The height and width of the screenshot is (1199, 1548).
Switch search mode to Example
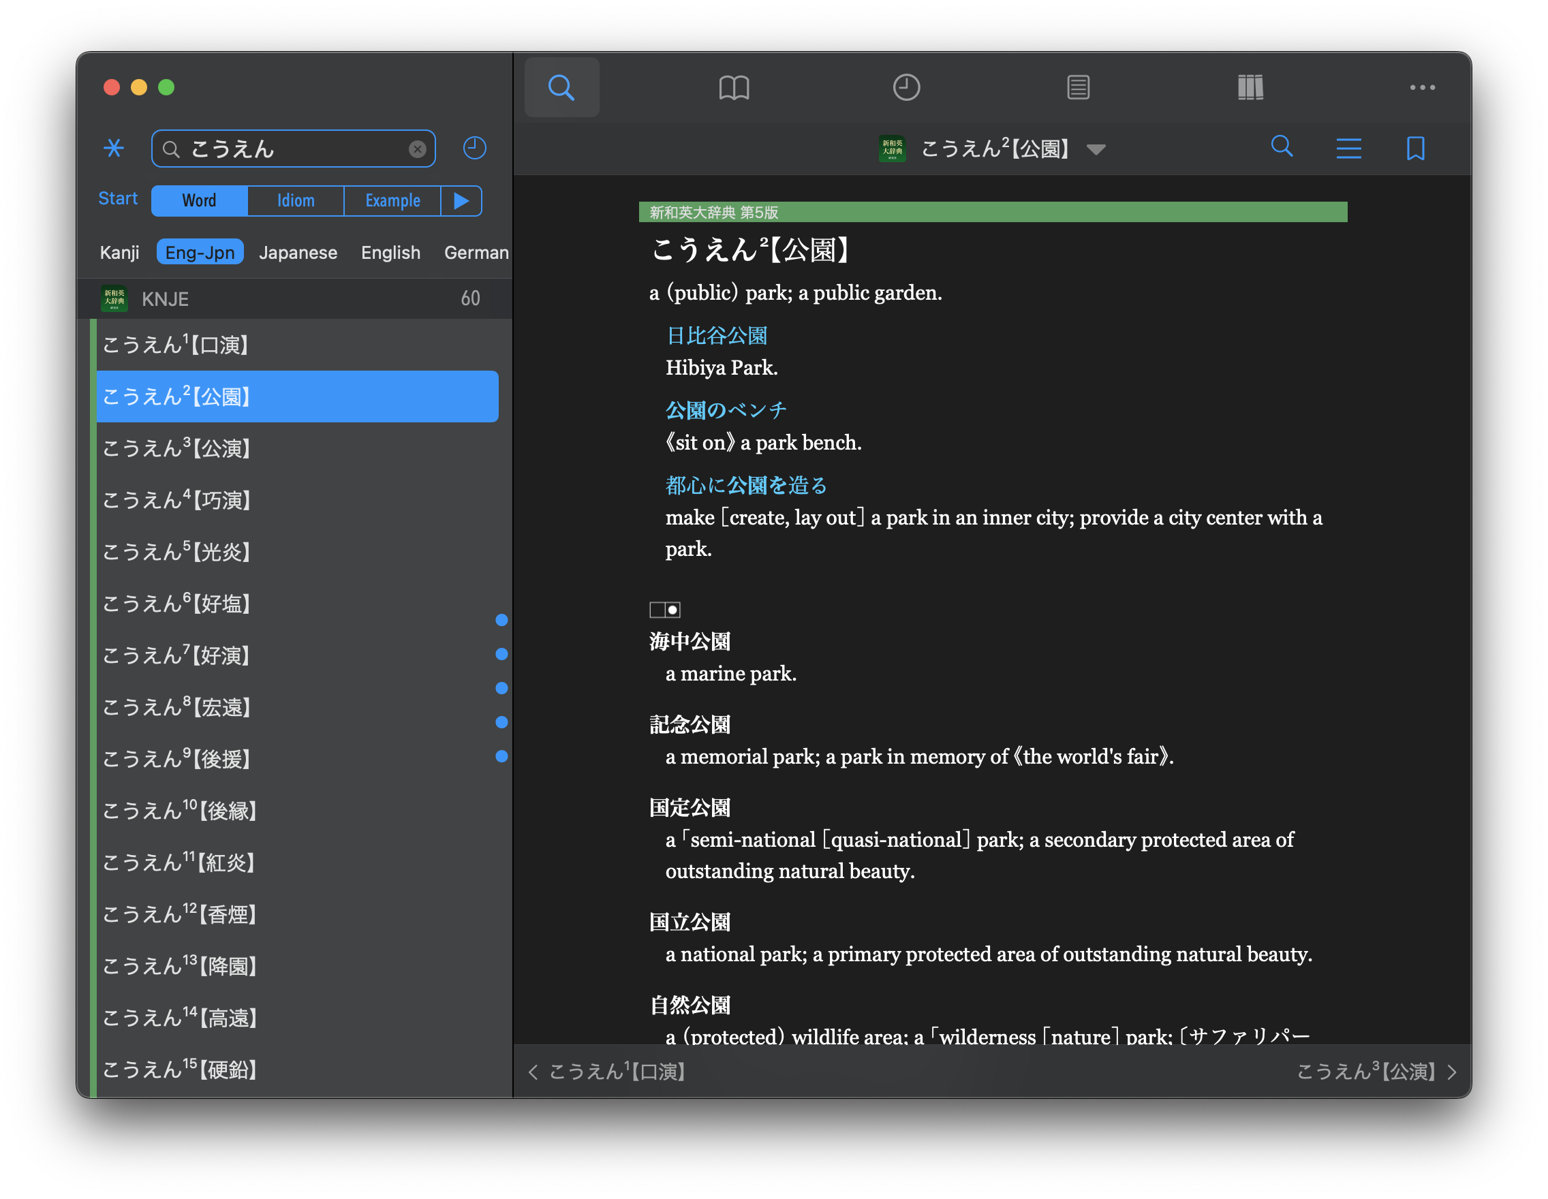point(392,200)
